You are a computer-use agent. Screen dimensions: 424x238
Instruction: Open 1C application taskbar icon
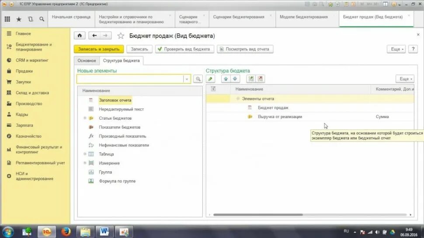pos(46,232)
